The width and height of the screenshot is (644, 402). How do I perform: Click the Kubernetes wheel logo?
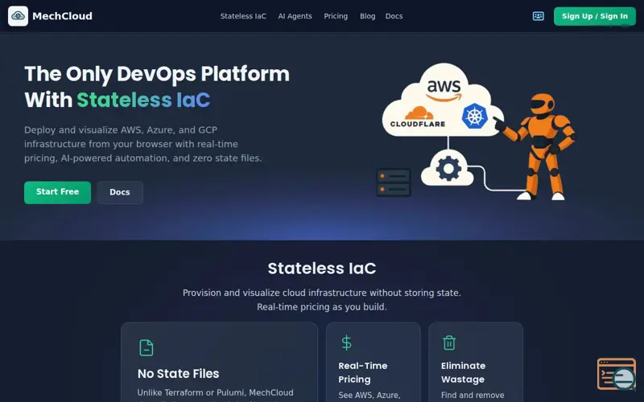[x=474, y=116]
